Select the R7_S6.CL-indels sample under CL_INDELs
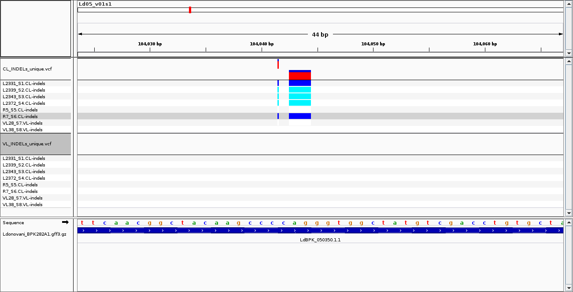Image resolution: width=573 pixels, height=292 pixels. click(x=20, y=116)
